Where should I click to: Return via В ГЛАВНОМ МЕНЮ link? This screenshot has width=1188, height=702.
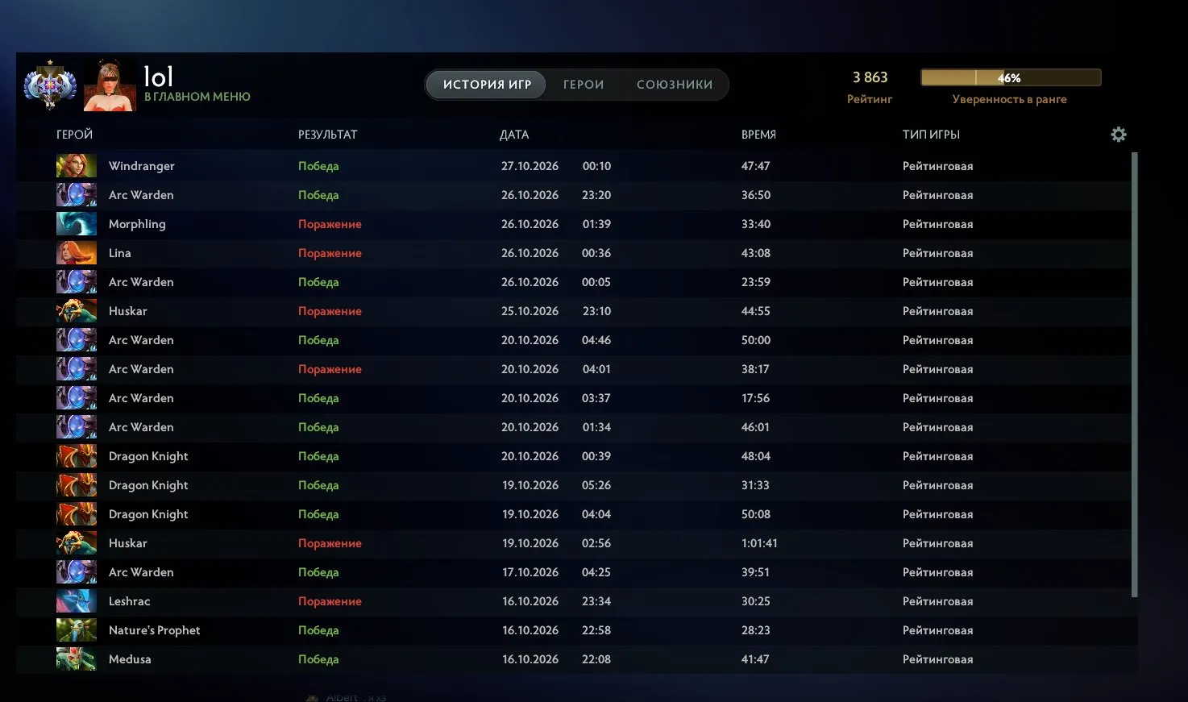tap(197, 97)
